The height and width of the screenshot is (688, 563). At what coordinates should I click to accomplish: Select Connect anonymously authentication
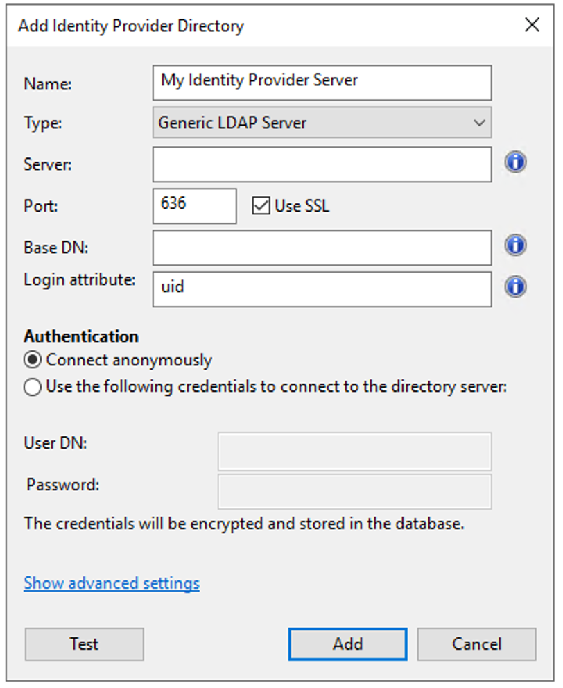coord(32,359)
